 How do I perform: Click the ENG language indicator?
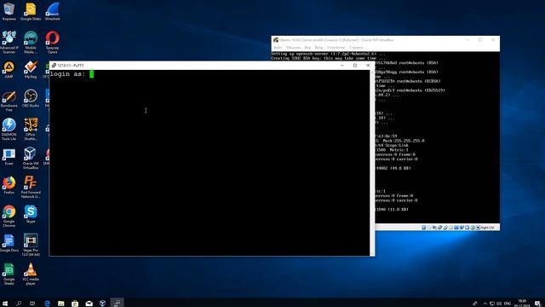coord(508,304)
